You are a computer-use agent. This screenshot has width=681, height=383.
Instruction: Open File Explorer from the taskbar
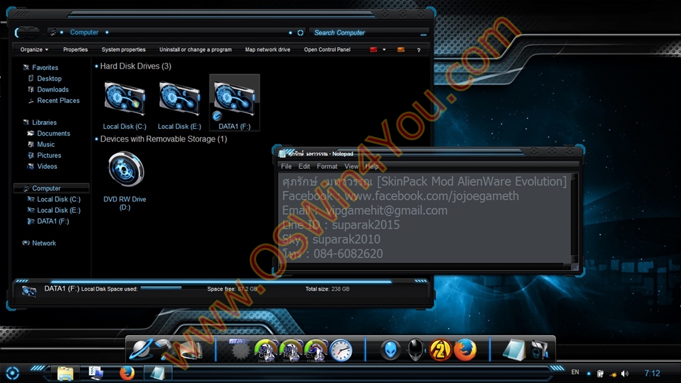click(65, 373)
